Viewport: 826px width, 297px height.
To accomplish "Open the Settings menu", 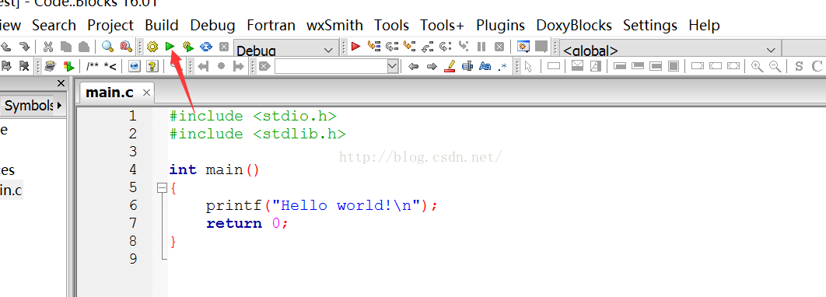I will (650, 26).
